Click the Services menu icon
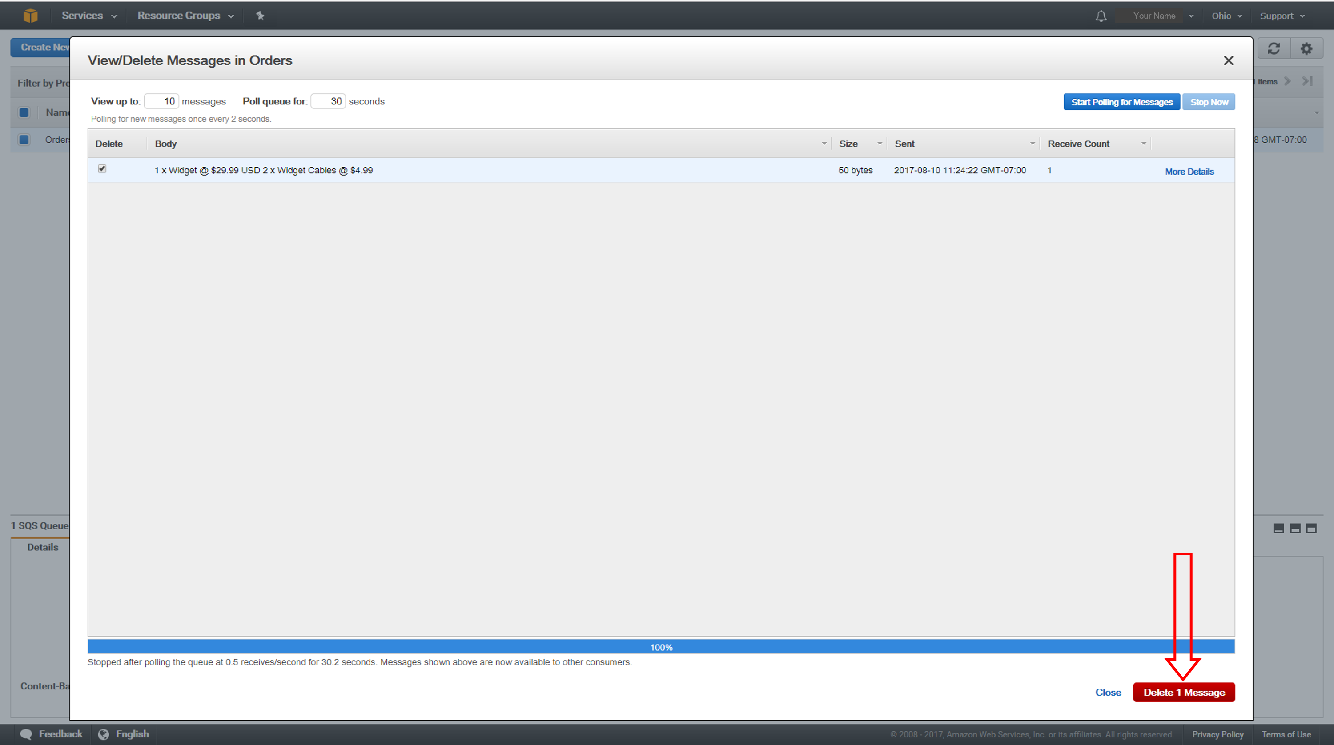Screen dimensions: 1334x745 click(x=88, y=16)
